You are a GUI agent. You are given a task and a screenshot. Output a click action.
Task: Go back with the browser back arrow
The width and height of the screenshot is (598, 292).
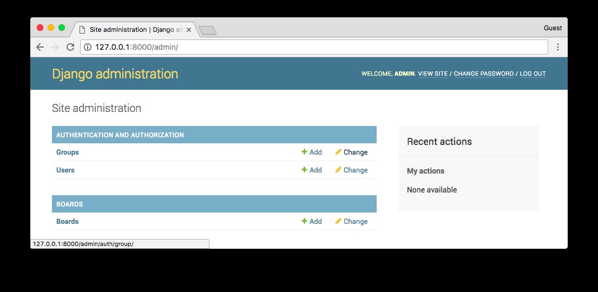point(40,47)
